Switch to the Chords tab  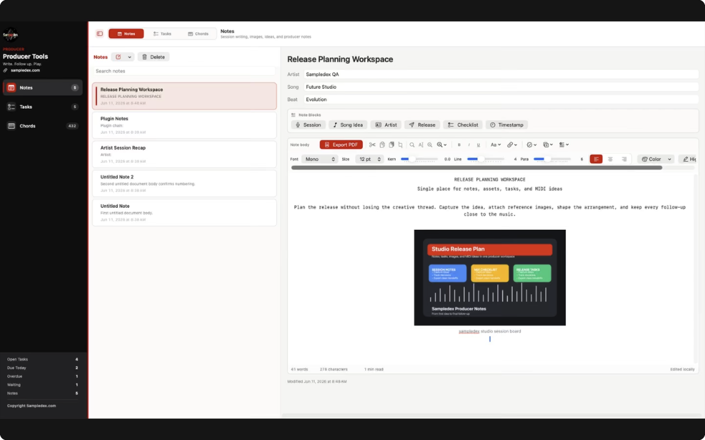[x=198, y=33]
